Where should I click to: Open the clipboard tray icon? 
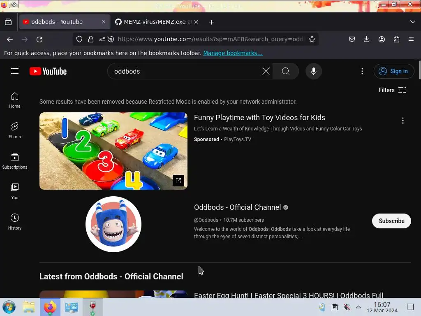click(x=335, y=307)
